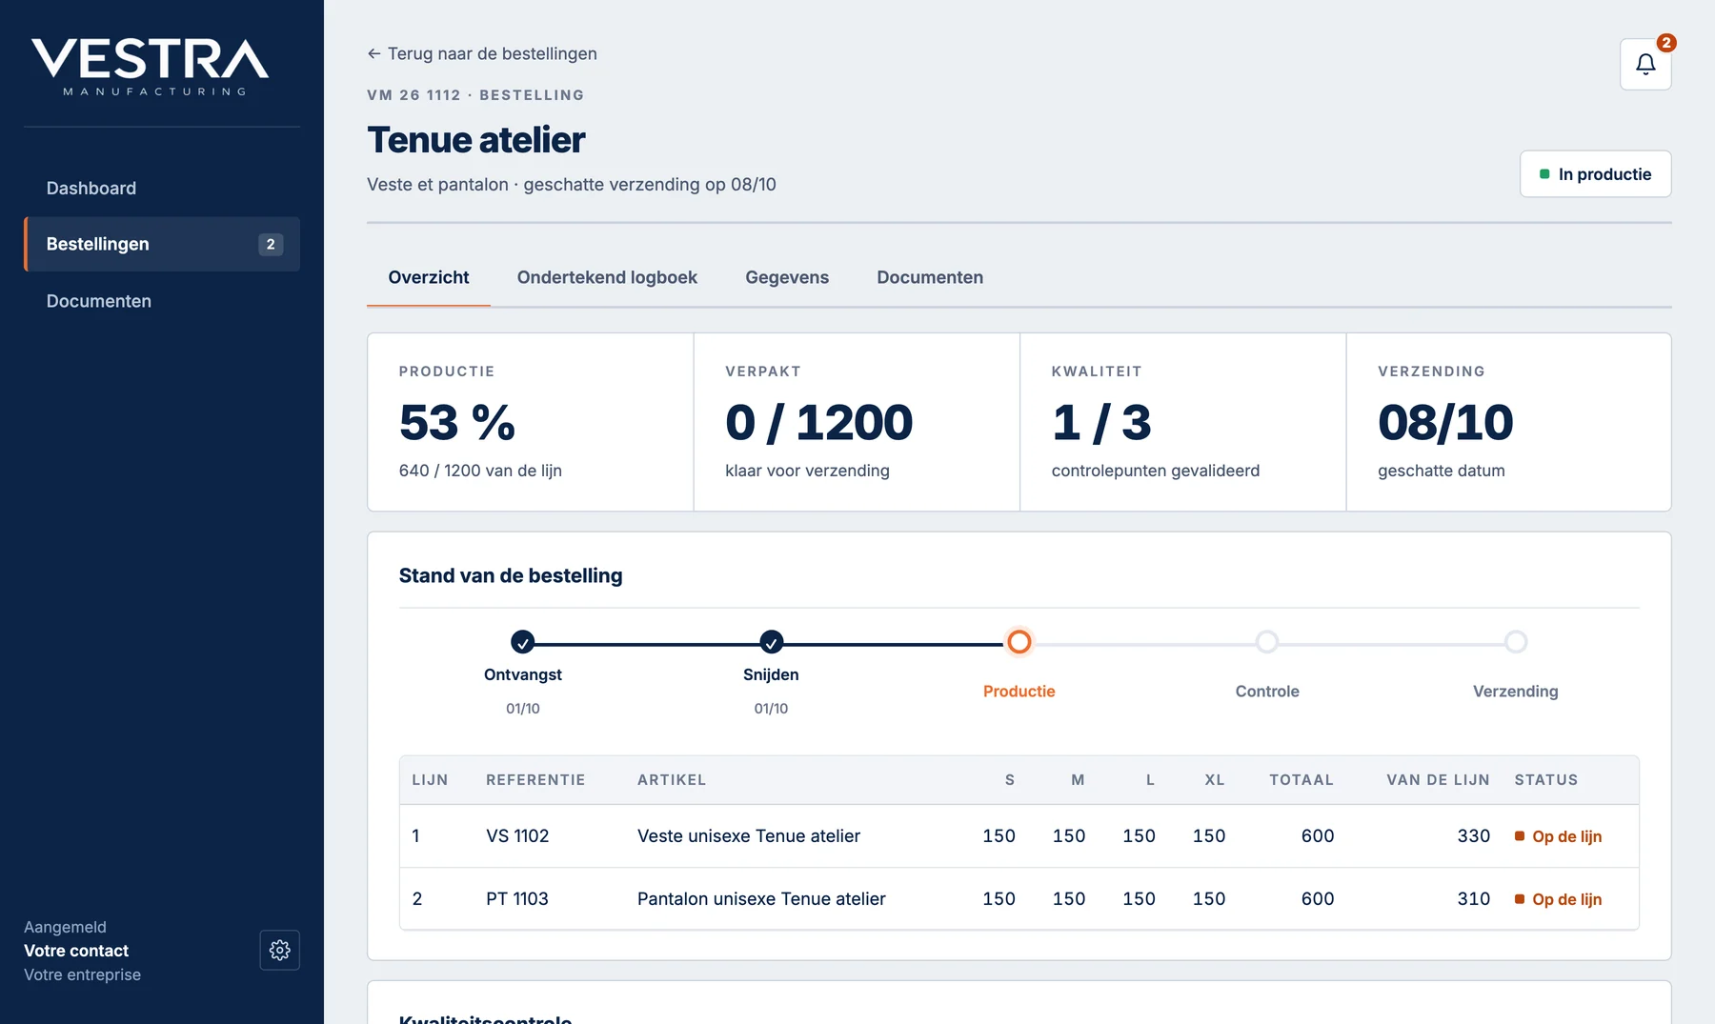The image size is (1715, 1024).
Task: Click the Referentie column header
Action: (535, 779)
